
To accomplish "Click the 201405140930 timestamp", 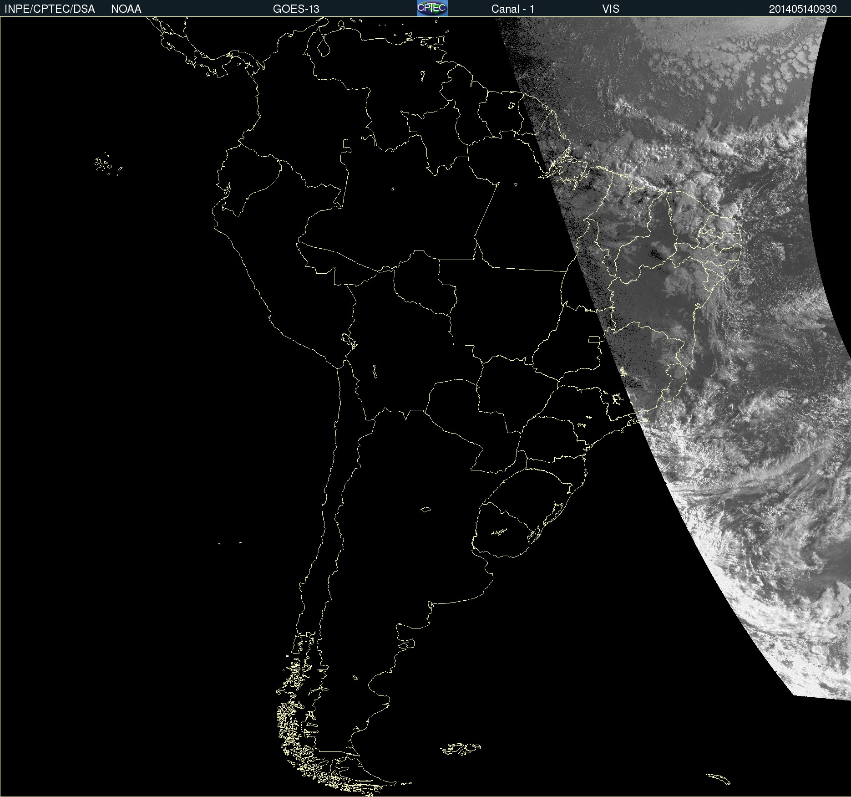I will tap(803, 9).
